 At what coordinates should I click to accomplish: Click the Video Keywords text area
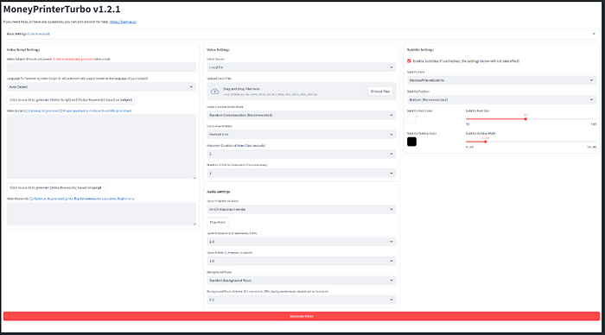tap(101, 213)
